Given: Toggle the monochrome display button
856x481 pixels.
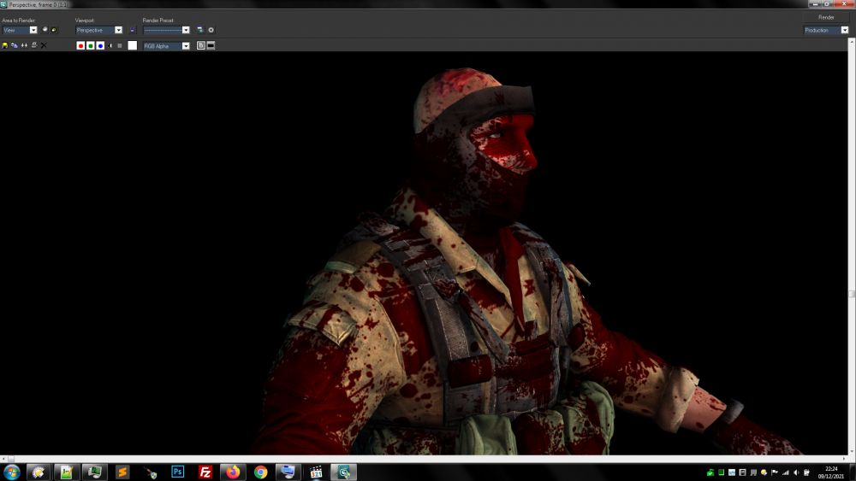Looking at the screenshot, I should [x=120, y=45].
